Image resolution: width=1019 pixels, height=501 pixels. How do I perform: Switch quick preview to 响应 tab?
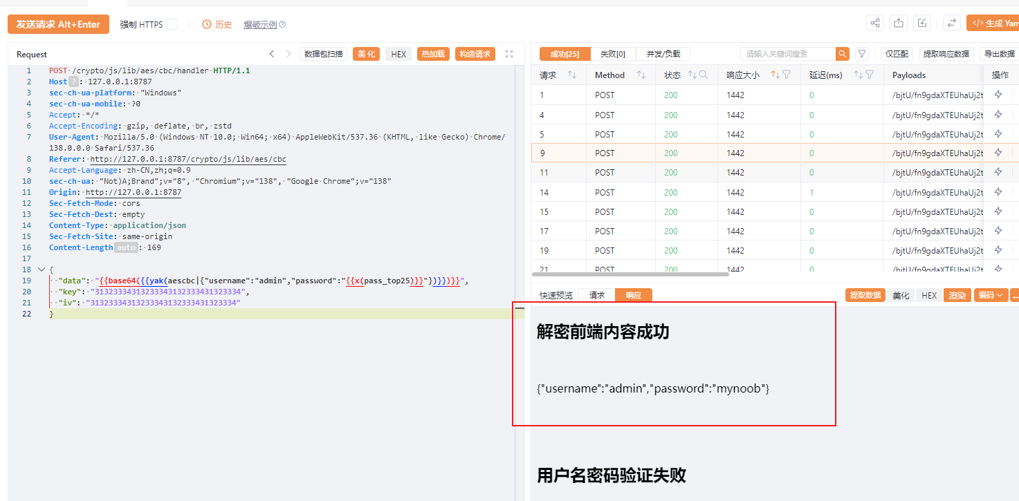click(x=633, y=295)
